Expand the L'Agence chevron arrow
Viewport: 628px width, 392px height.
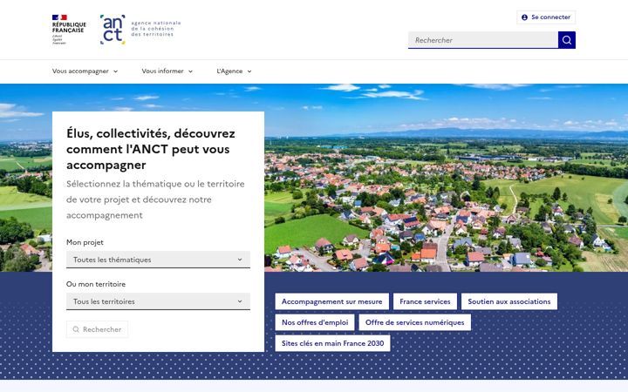coord(249,71)
